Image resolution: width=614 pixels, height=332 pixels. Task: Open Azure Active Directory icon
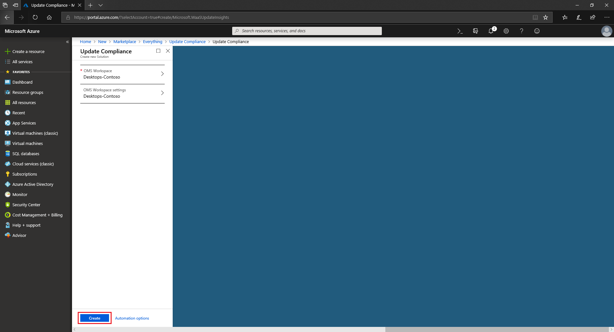click(x=8, y=184)
